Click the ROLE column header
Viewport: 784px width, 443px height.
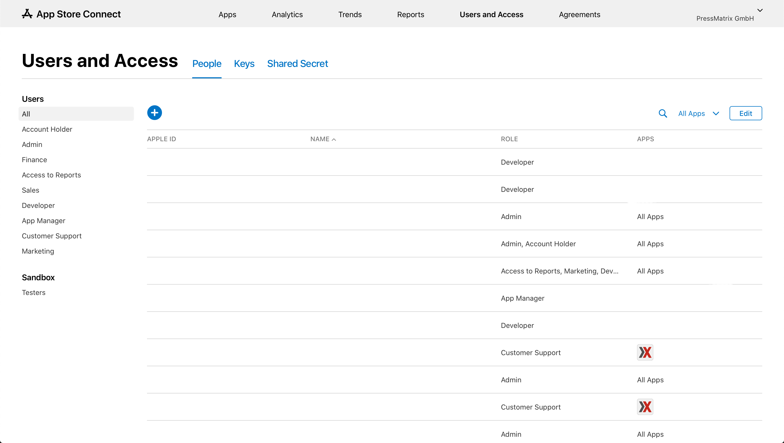pos(509,139)
